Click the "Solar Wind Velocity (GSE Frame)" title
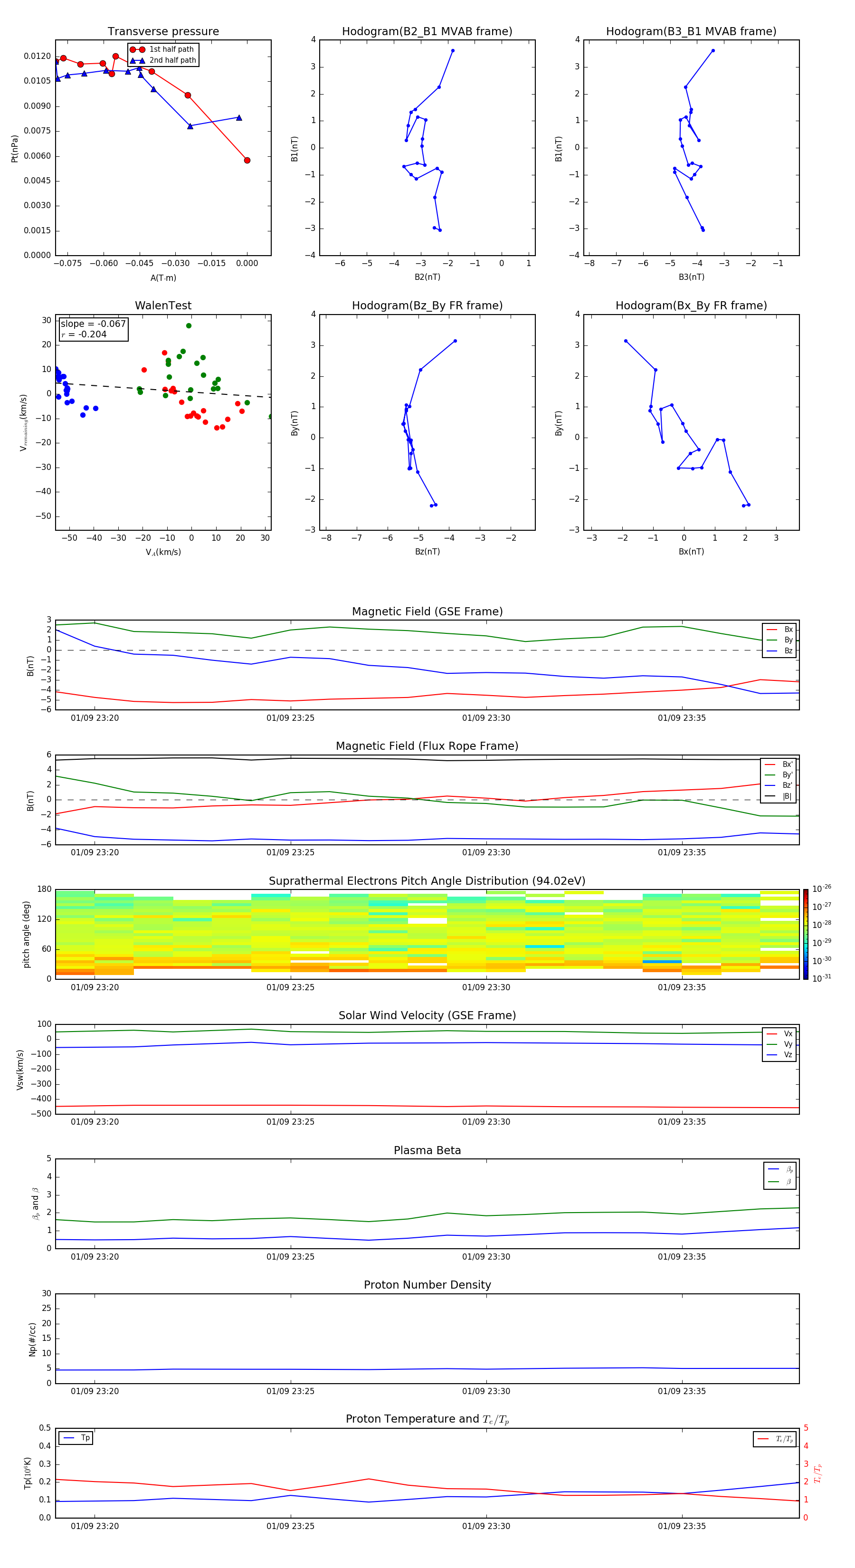 427,1016
